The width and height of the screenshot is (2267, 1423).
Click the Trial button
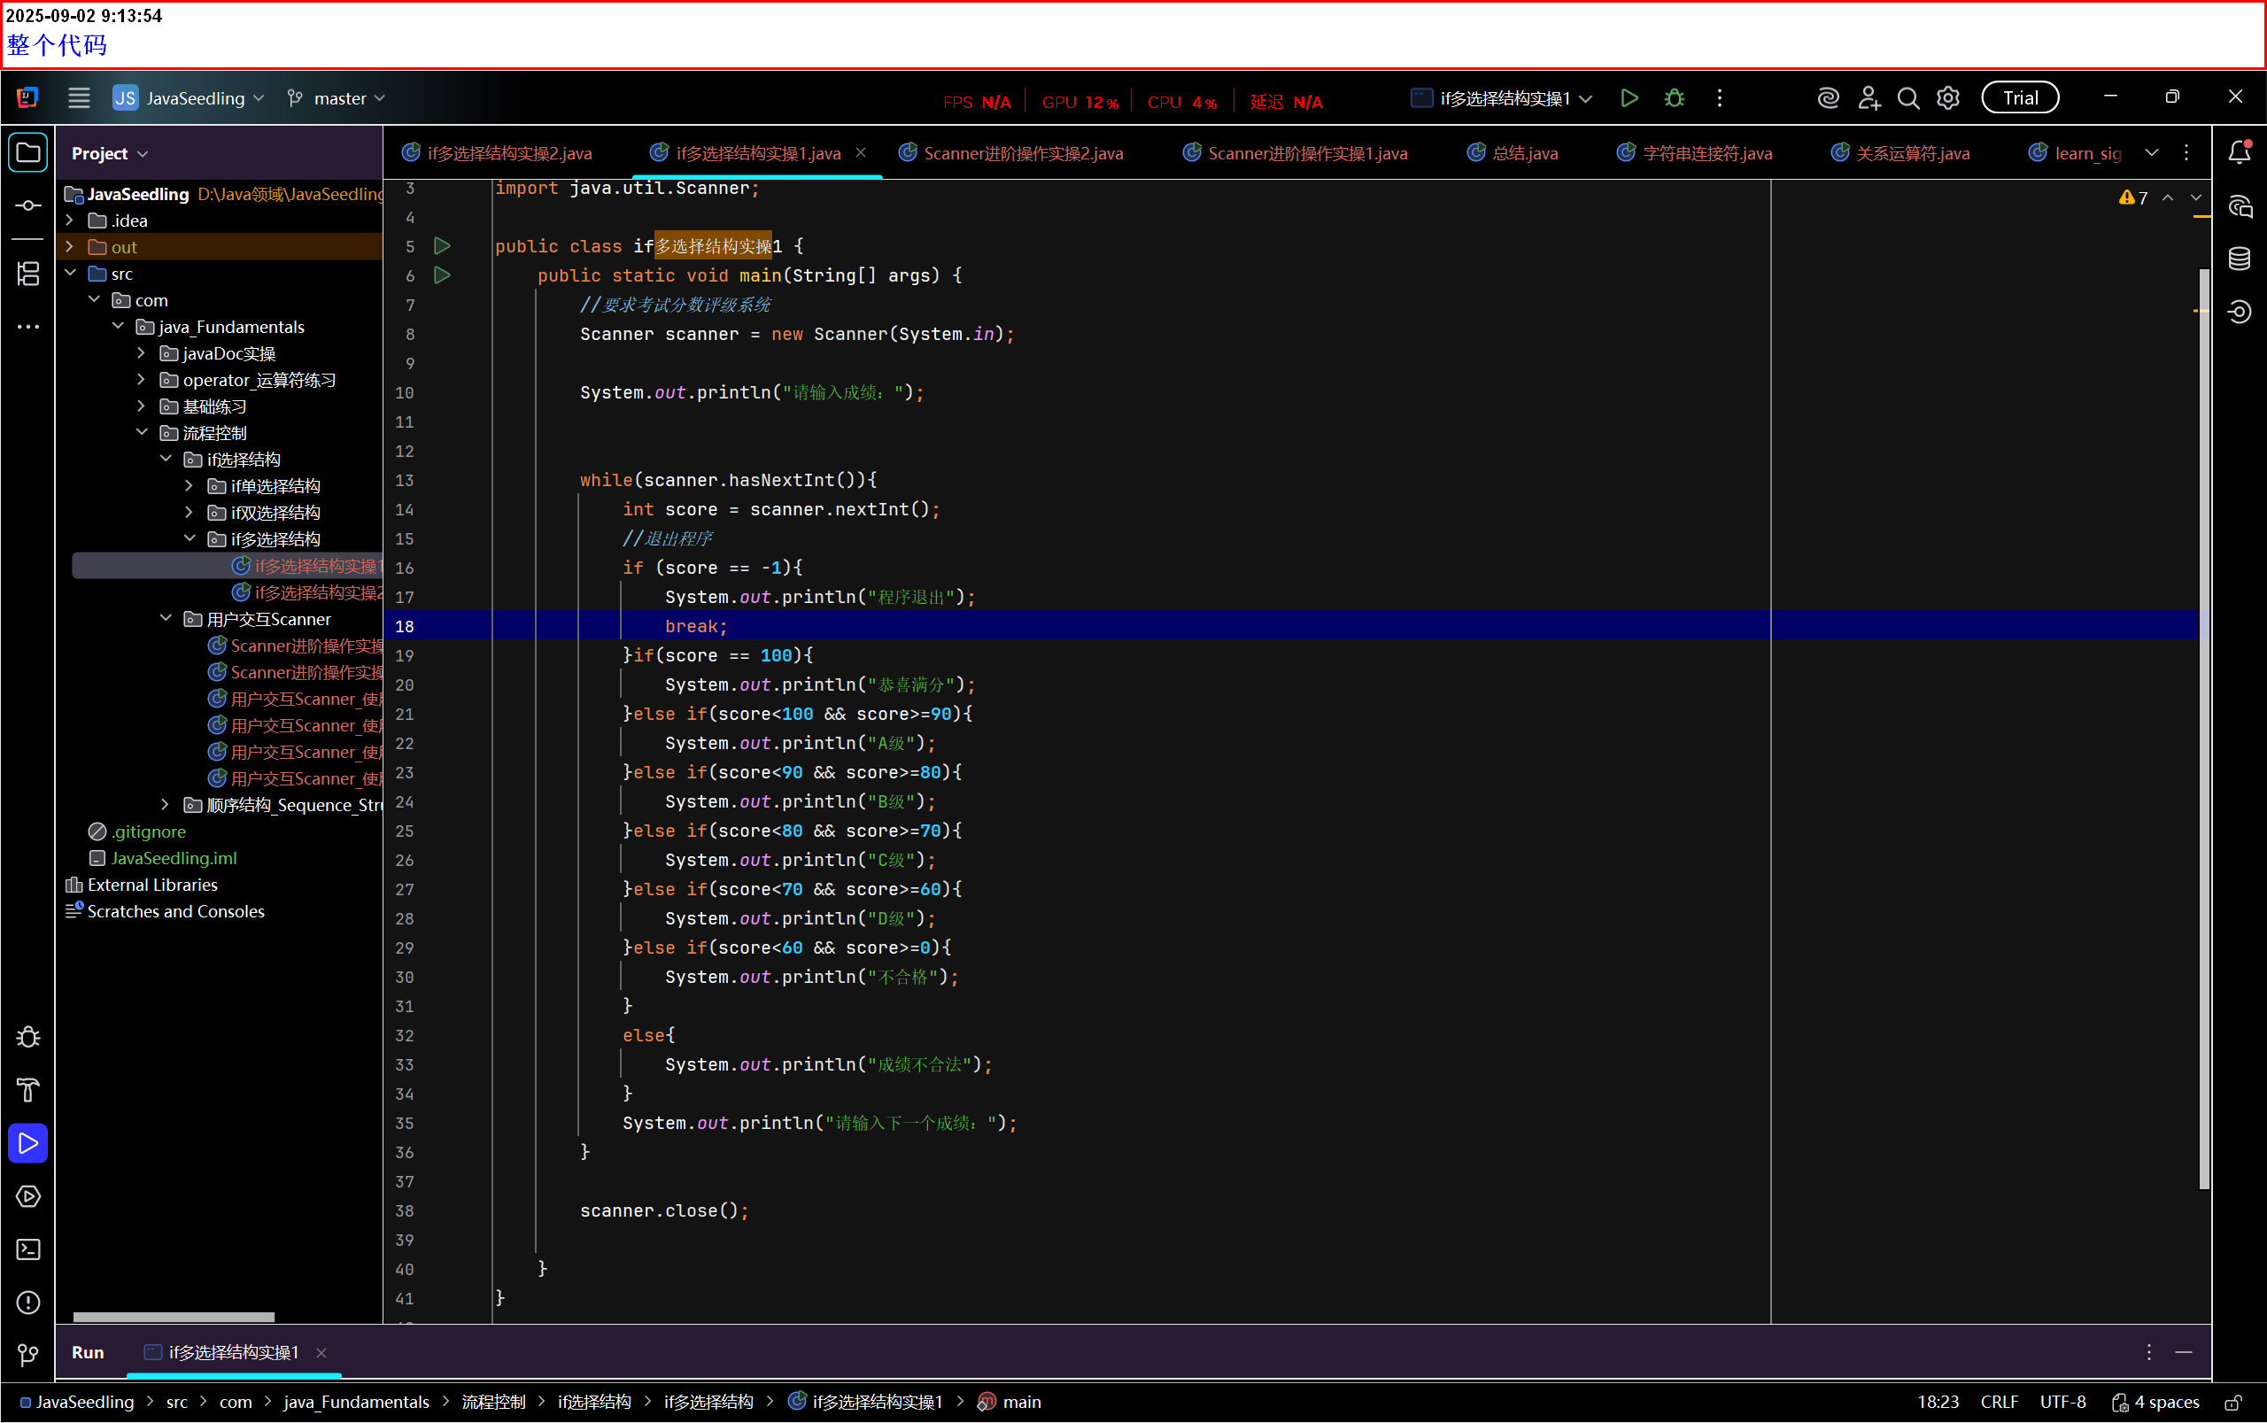coord(2020,98)
